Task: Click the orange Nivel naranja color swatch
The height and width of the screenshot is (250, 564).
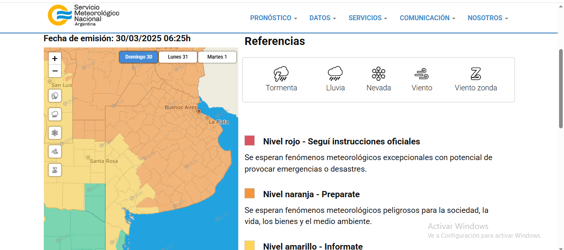Action: coord(249,193)
